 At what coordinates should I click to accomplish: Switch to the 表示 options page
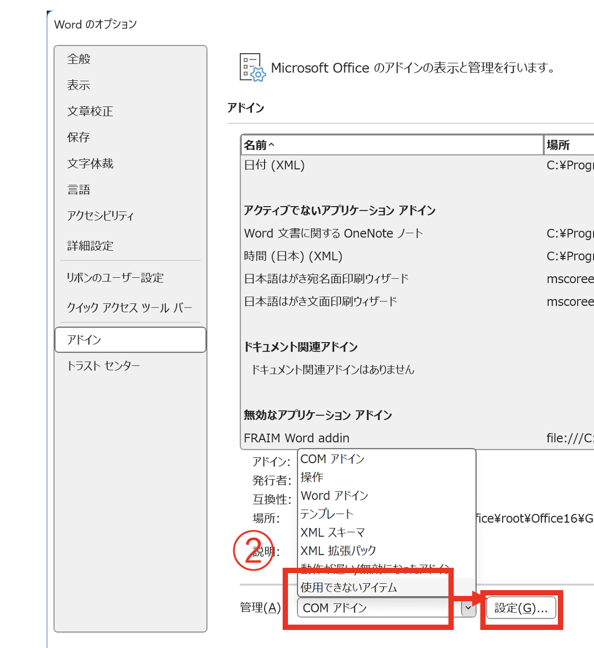tap(79, 85)
